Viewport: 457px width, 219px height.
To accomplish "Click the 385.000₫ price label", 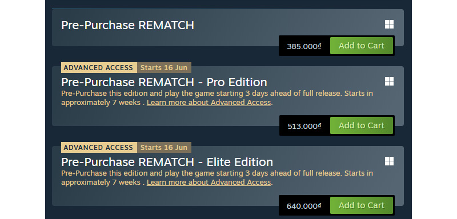I will tap(304, 46).
